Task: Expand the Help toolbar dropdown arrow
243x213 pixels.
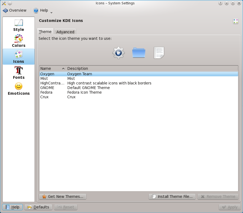Action: pyautogui.click(x=51, y=12)
